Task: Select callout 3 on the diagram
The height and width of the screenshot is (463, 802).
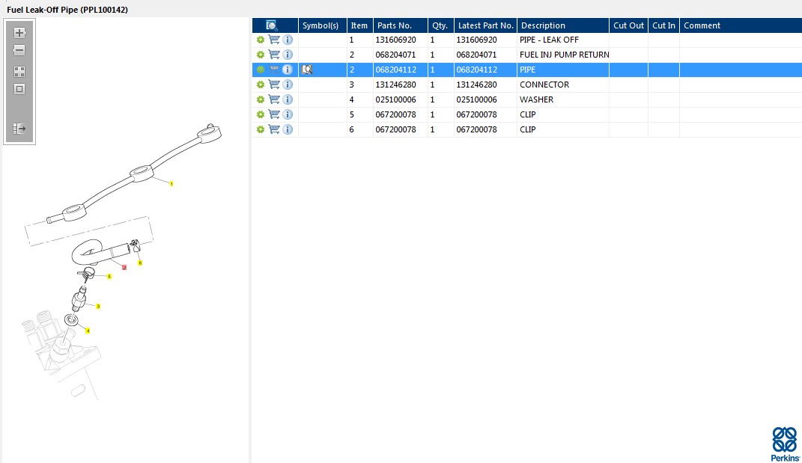Action: coord(98,306)
